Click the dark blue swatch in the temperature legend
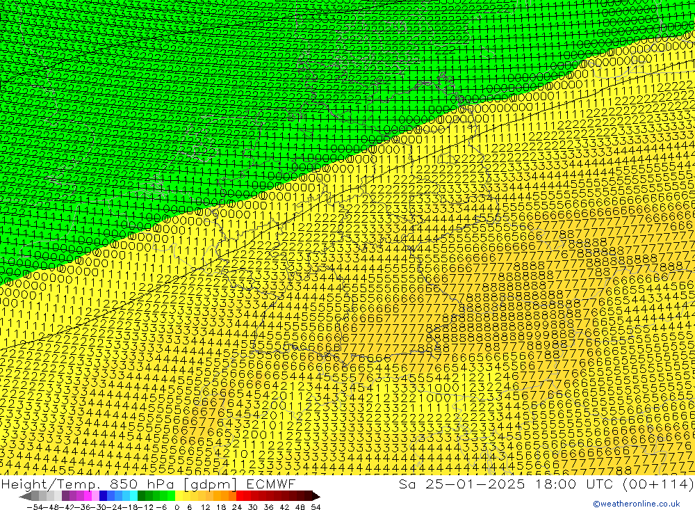The height and width of the screenshot is (510, 695). coord(104,496)
